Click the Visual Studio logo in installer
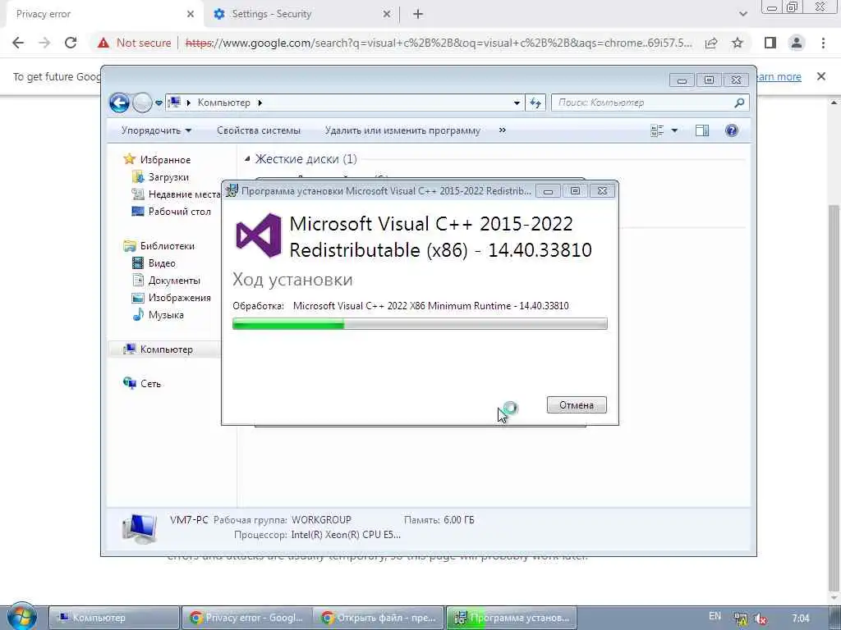This screenshot has width=841, height=630. (259, 235)
